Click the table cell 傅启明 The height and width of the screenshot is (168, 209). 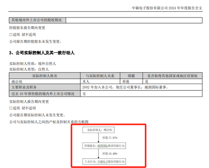[45, 81]
